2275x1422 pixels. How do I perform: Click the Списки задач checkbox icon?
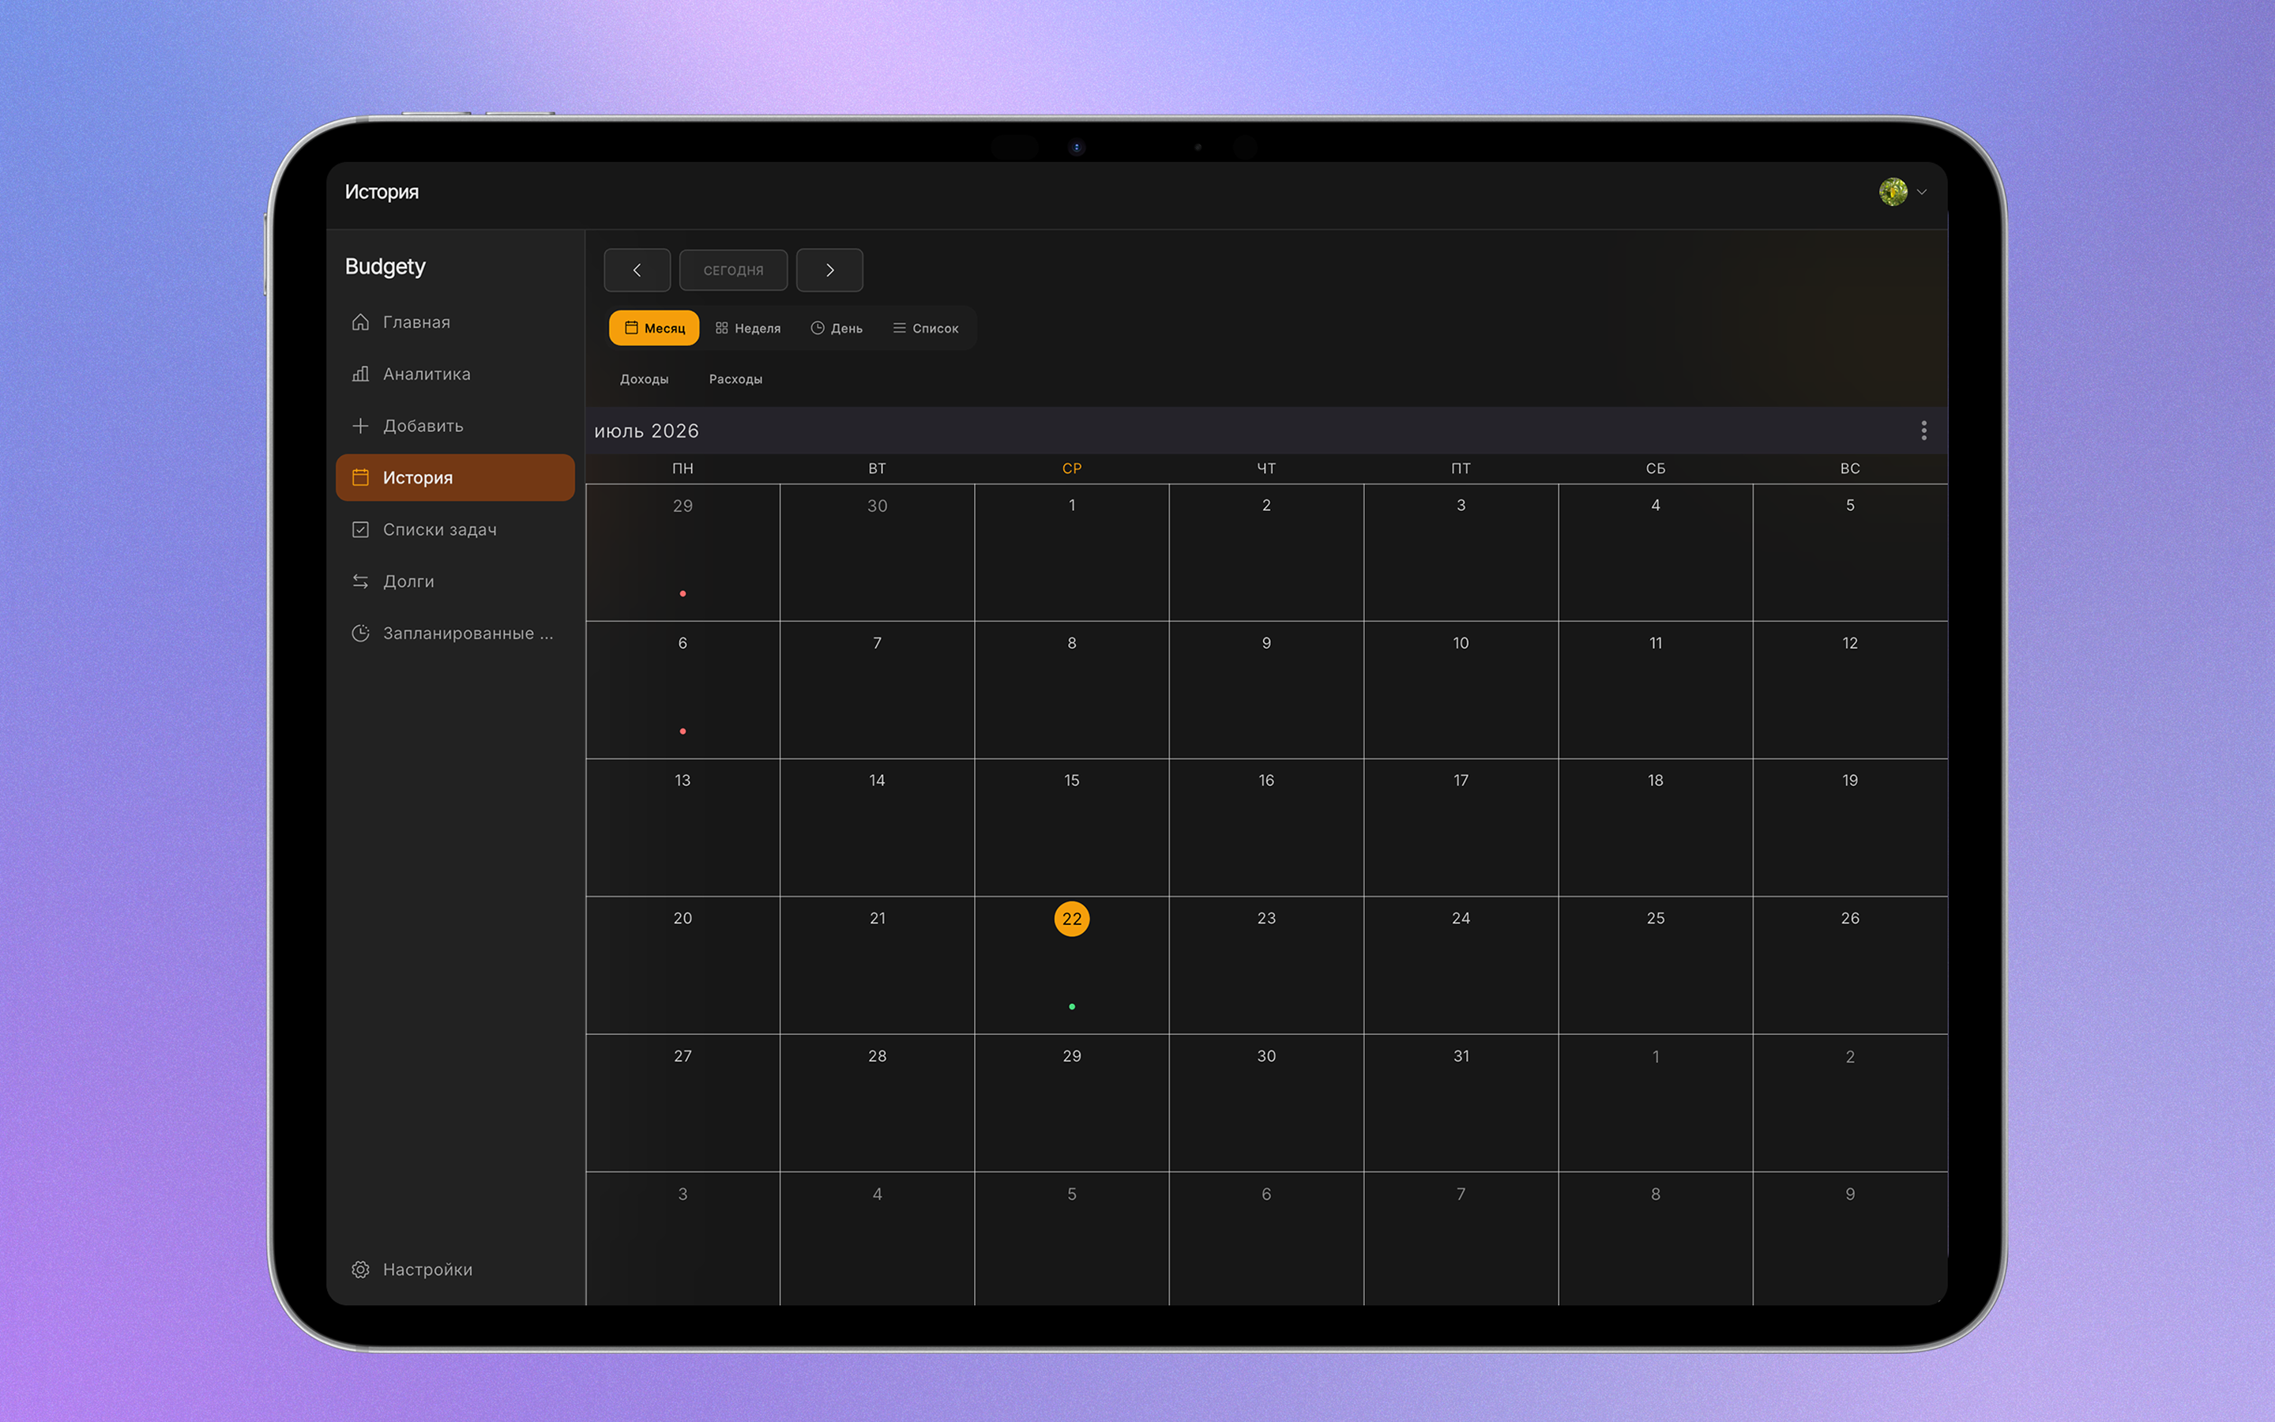pos(360,529)
